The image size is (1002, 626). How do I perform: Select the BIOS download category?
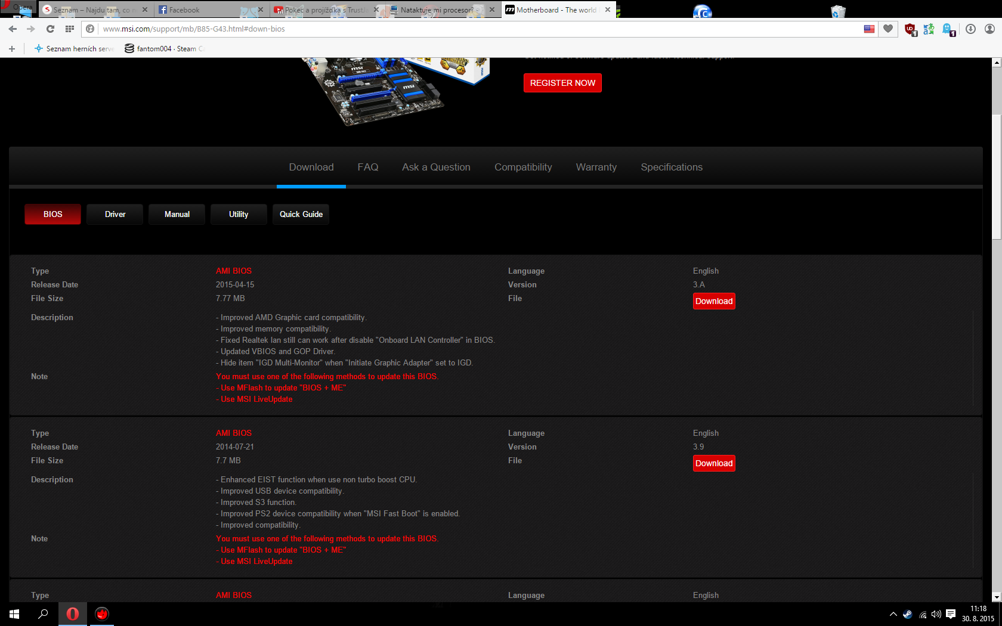tap(52, 214)
